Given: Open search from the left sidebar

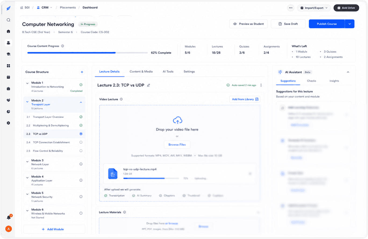Looking at the screenshot, I should tap(8, 20).
